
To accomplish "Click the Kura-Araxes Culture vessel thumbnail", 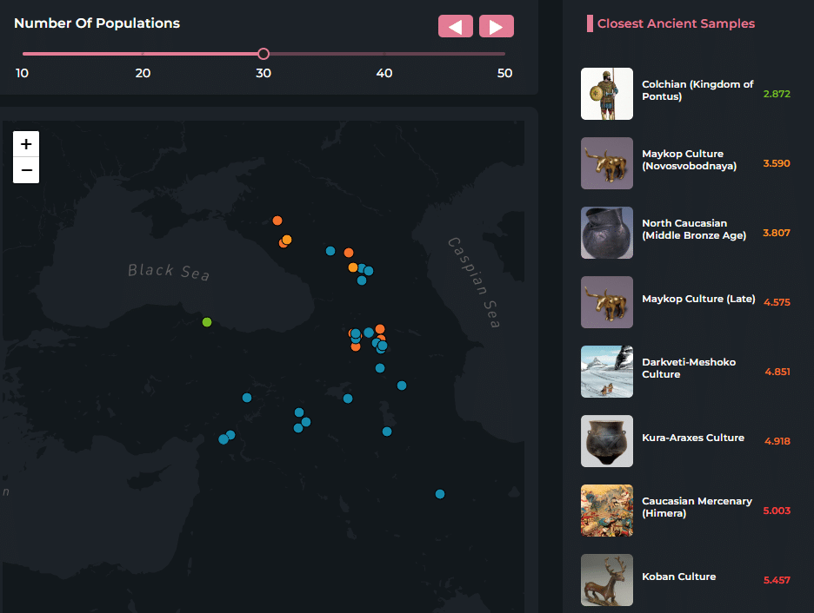I will tap(606, 441).
